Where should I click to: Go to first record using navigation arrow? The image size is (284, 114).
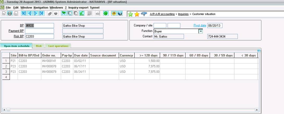click(24, 14)
